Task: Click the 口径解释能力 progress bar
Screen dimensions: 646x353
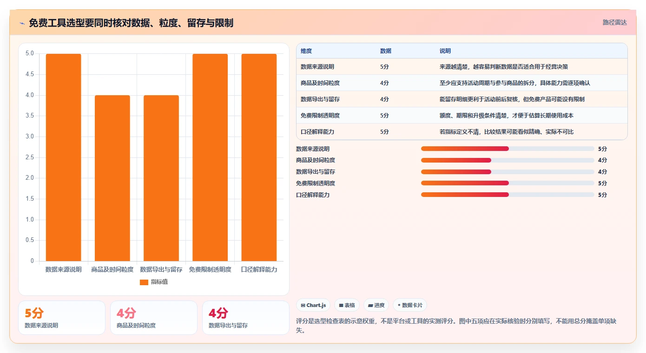Action: (x=508, y=195)
